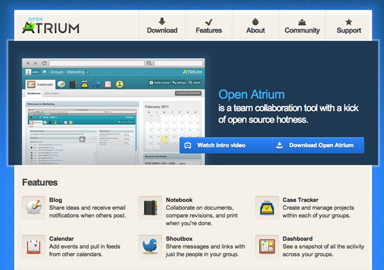Select the Dashboard feature icon
The image size is (384, 270).
pos(267,246)
